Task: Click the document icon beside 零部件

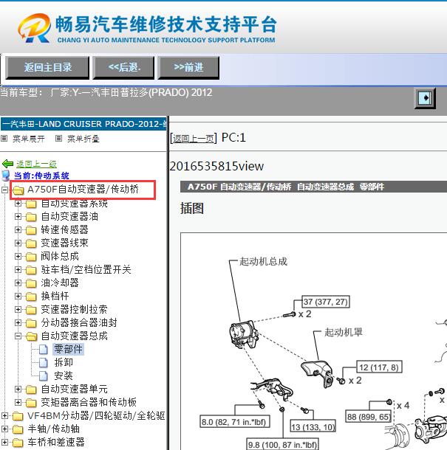Action: click(44, 349)
